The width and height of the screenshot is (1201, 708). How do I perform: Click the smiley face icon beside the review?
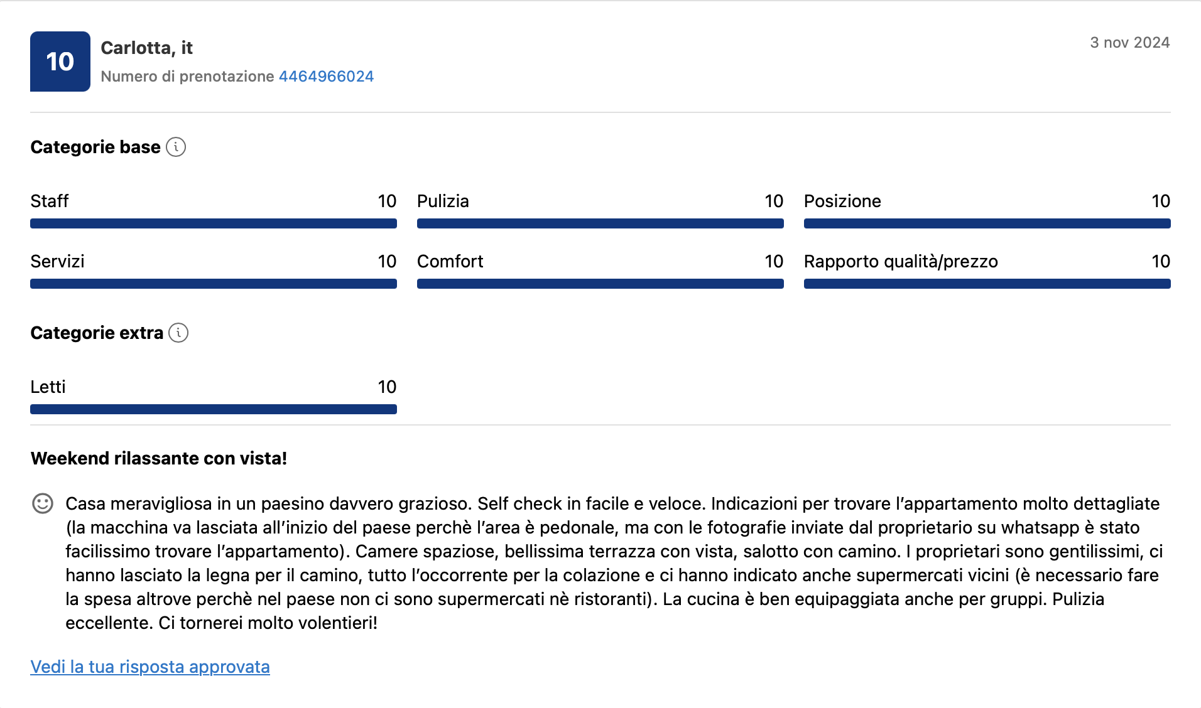[x=43, y=502]
